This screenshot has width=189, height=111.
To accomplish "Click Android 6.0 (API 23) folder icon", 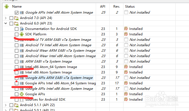I will (16, 23).
